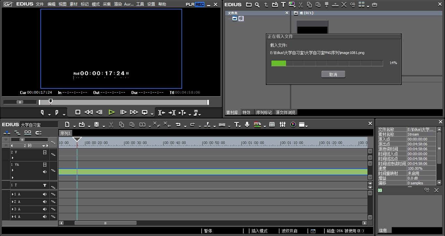The height and width of the screenshot is (236, 445).
Task: Click the create title T icon in timeline
Action: pyautogui.click(x=237, y=125)
